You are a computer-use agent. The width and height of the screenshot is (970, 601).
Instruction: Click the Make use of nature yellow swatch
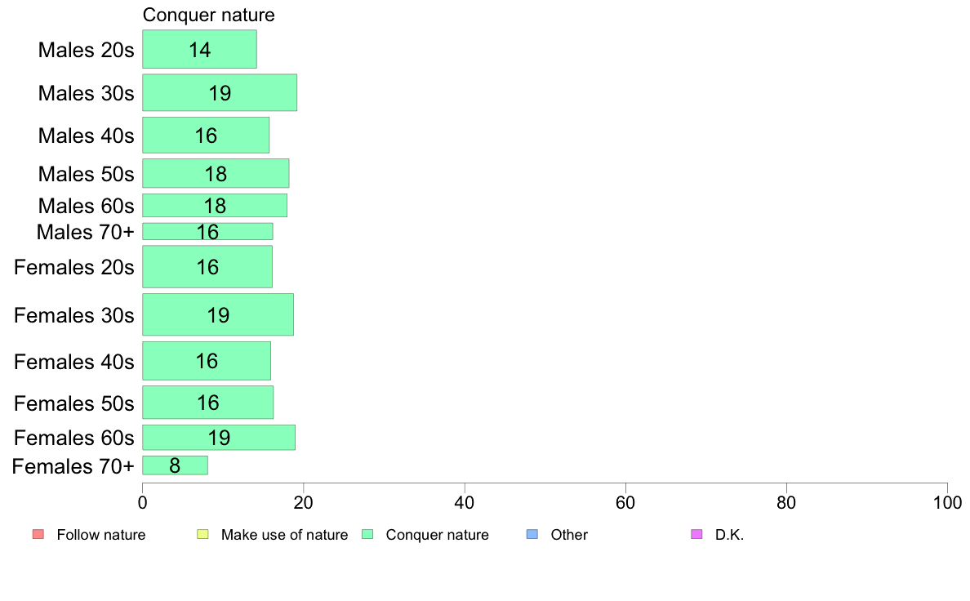tap(203, 534)
